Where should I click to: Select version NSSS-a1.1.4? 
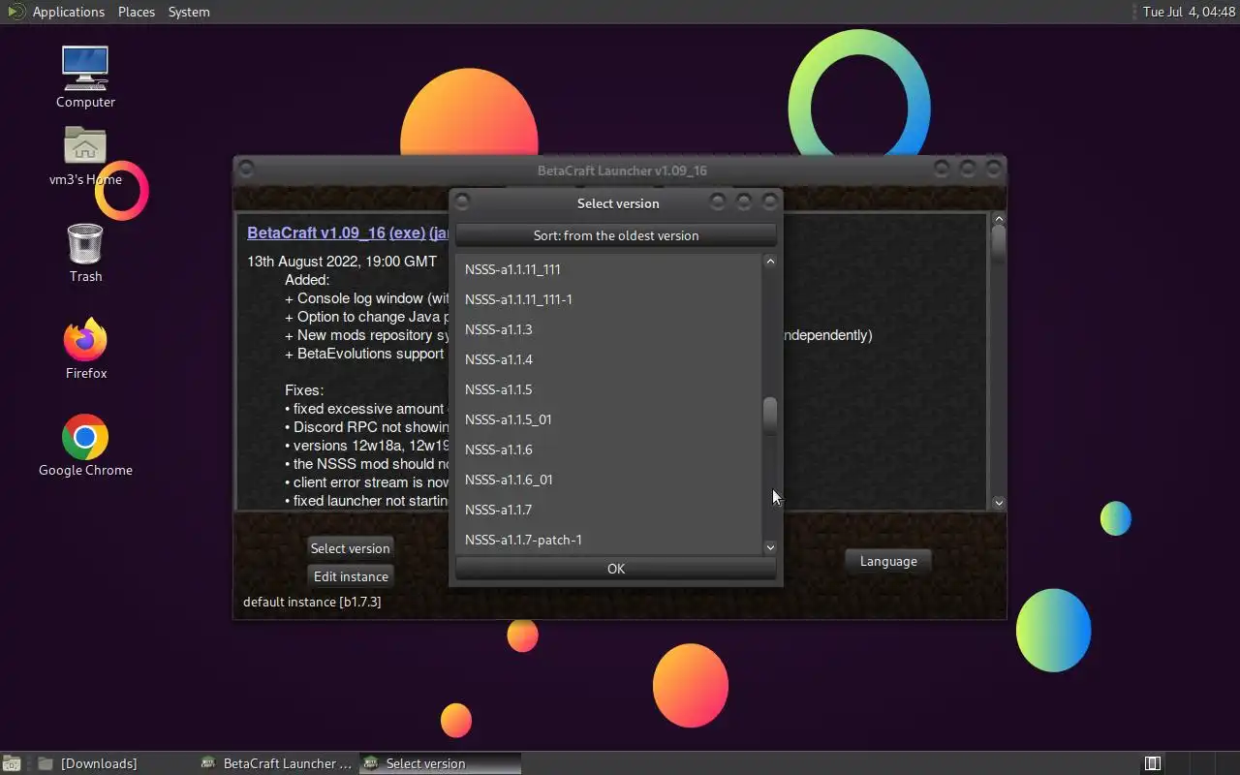point(608,359)
